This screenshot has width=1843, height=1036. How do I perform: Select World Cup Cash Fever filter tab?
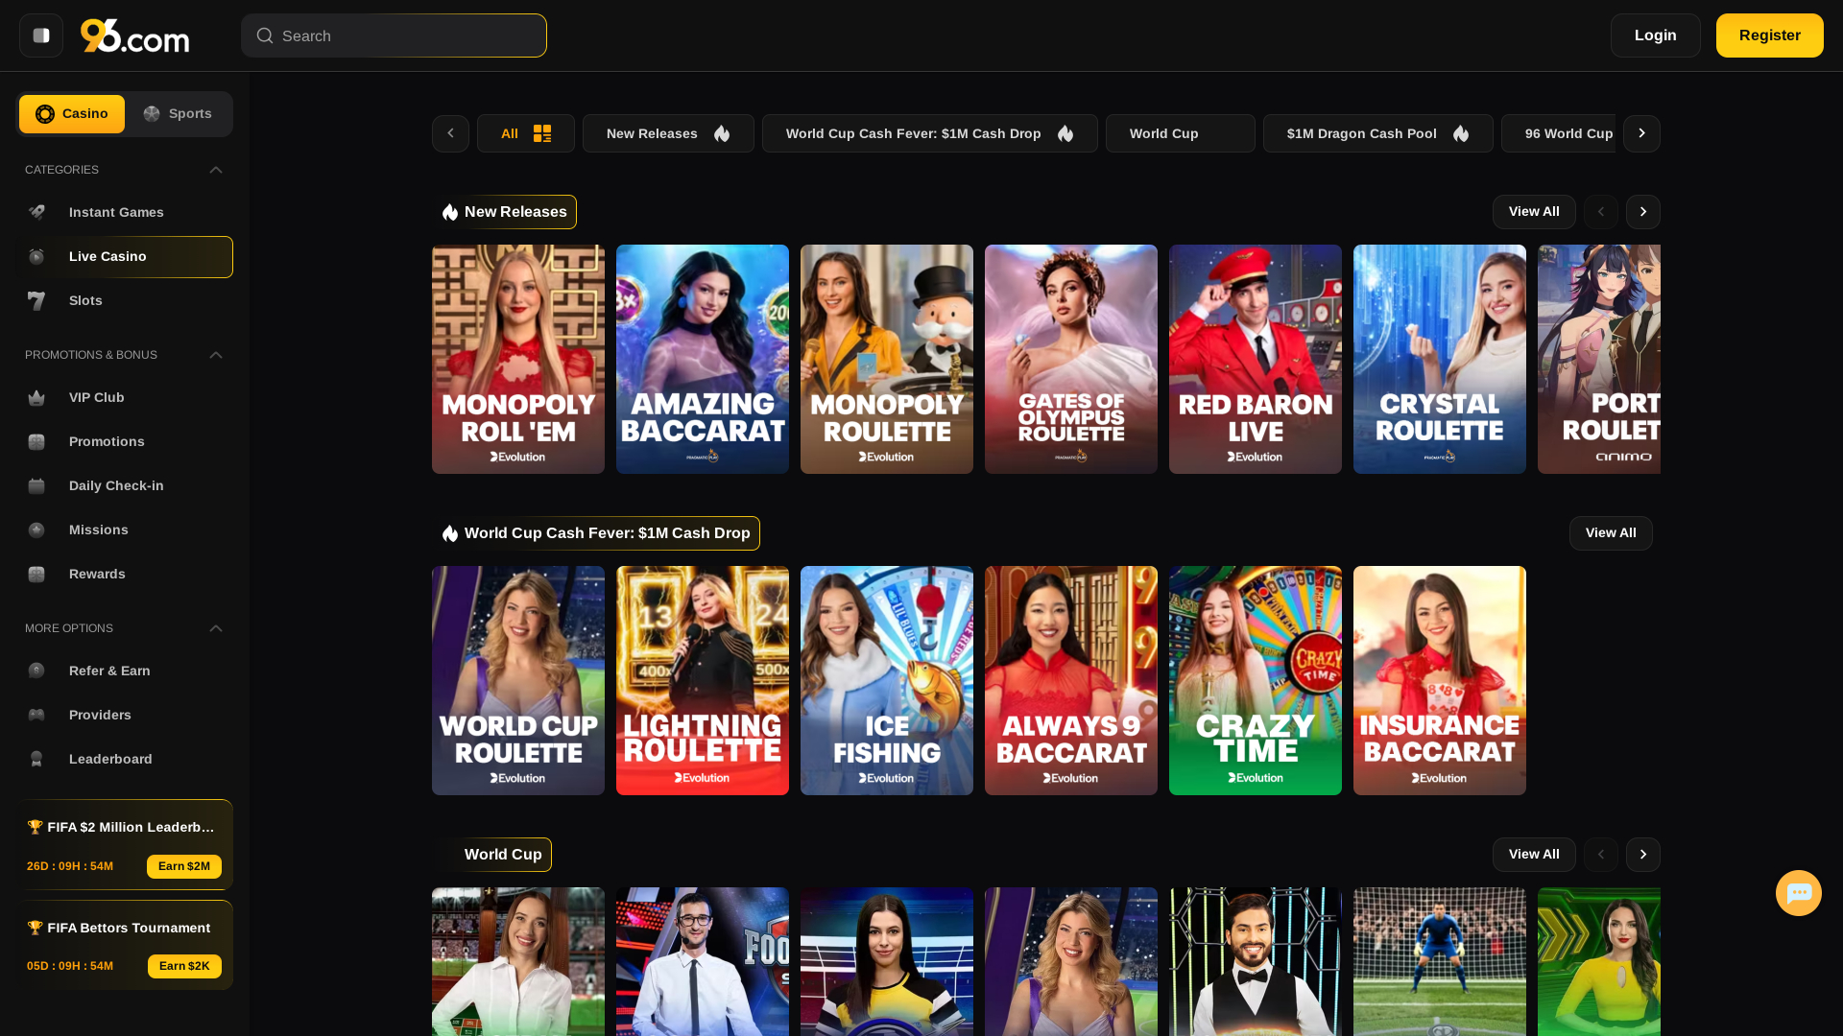pyautogui.click(x=930, y=133)
